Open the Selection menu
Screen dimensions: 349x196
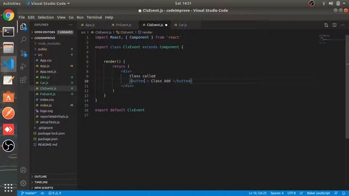coord(46,17)
